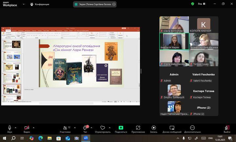Select Dmytro Tyshkevych video tile
The image size is (236, 142).
tap(174, 91)
